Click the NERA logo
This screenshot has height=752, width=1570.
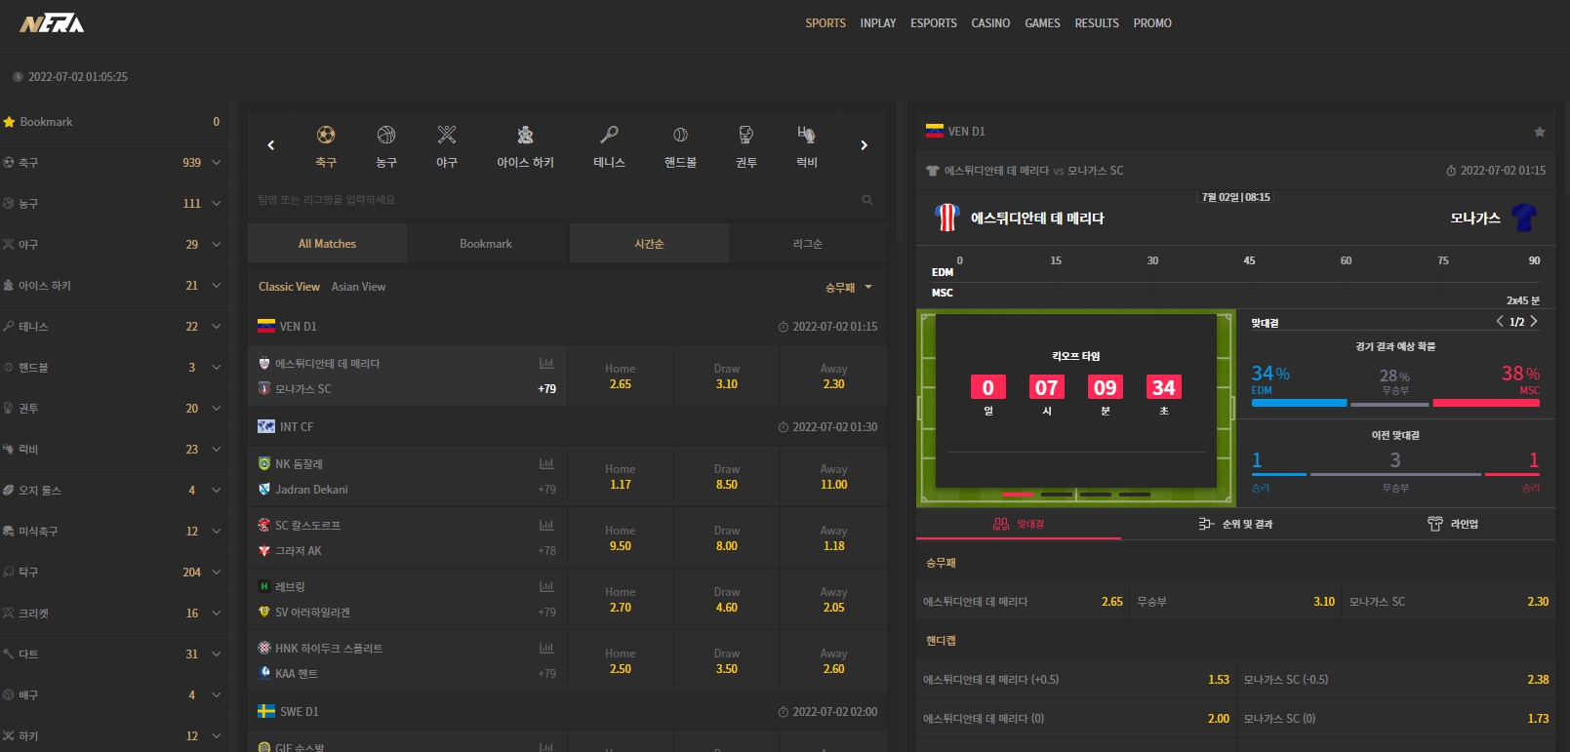[52, 23]
